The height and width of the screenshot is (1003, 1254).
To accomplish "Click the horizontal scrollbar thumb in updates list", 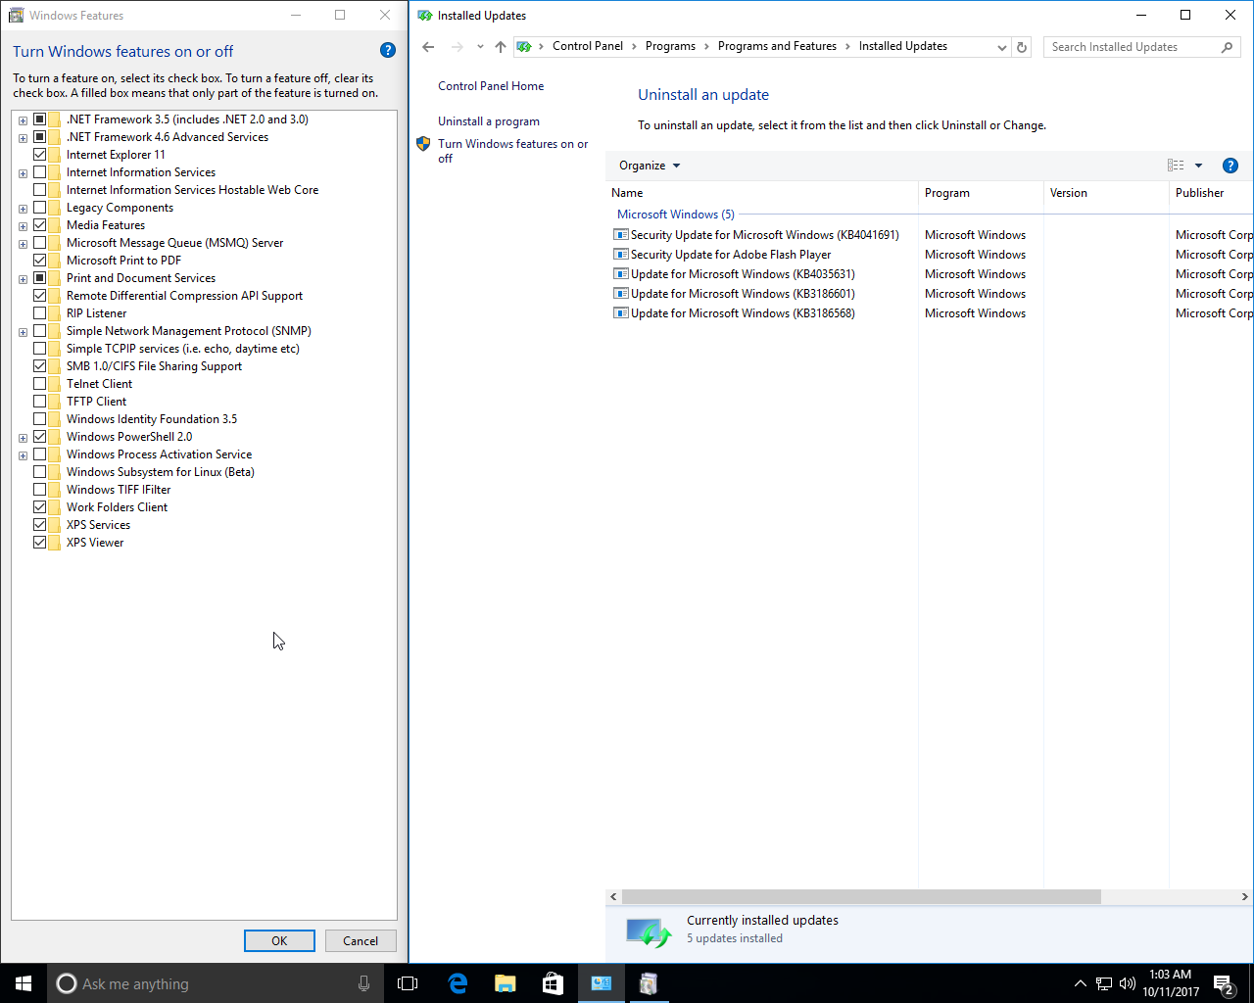I will pos(861,896).
